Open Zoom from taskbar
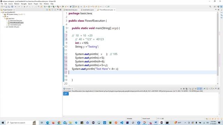The image size is (223, 125). (139, 123)
